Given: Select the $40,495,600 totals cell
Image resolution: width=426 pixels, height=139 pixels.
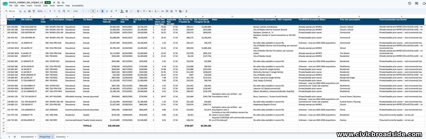Looking at the screenshot, I should (111, 126).
